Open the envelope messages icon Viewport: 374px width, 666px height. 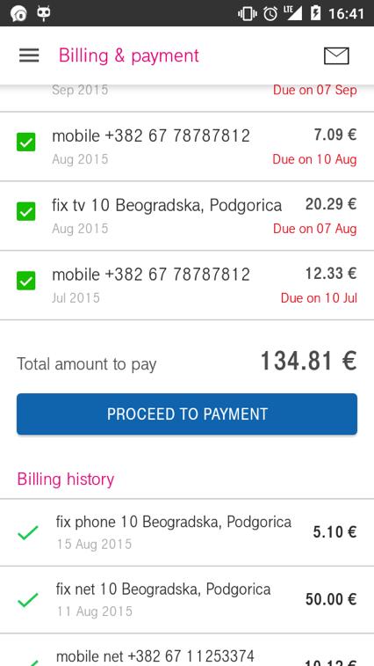coord(336,55)
